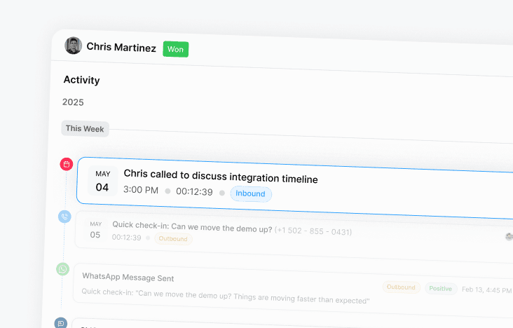Click the Outbound tag on WhatsApp message
Image resolution: width=513 pixels, height=328 pixels.
click(x=401, y=287)
